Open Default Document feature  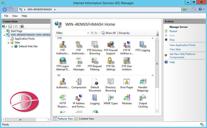click(95, 85)
